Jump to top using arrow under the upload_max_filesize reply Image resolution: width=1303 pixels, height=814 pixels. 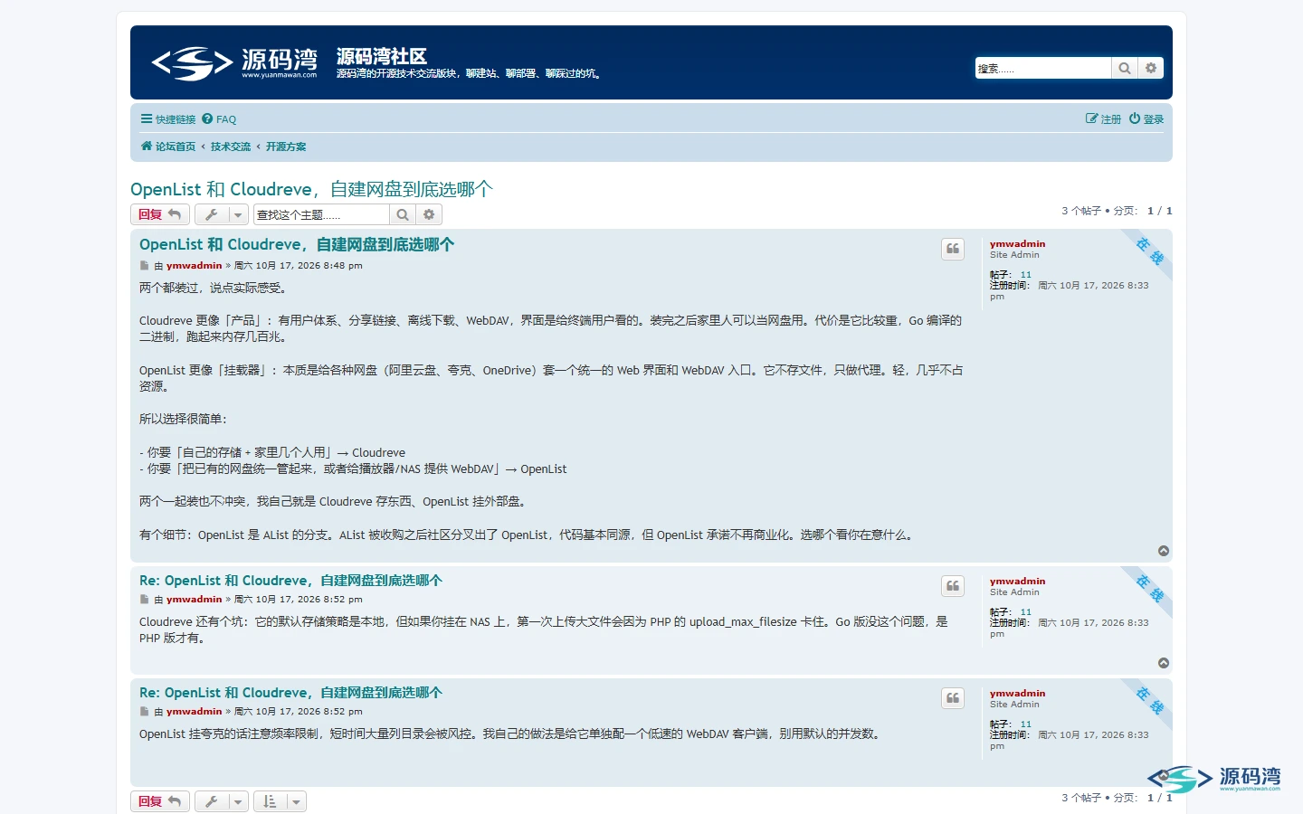[x=1164, y=663]
